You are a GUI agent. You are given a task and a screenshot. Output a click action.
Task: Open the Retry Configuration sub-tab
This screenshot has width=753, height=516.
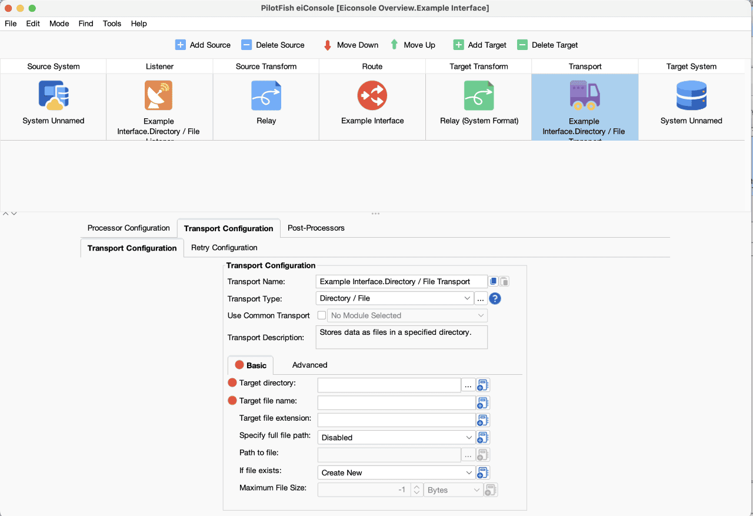click(x=224, y=248)
